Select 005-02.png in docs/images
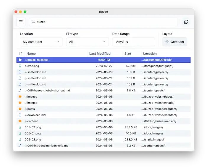Image resolution: width=207 pixels, height=168 pixels. tap(33, 127)
